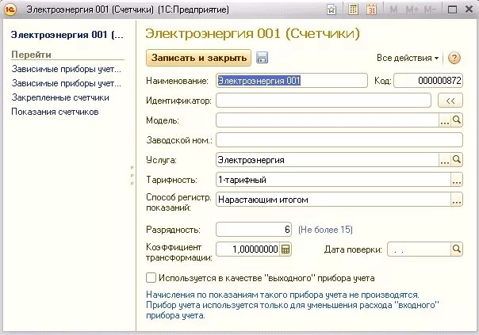Open help with question mark icon

click(454, 58)
